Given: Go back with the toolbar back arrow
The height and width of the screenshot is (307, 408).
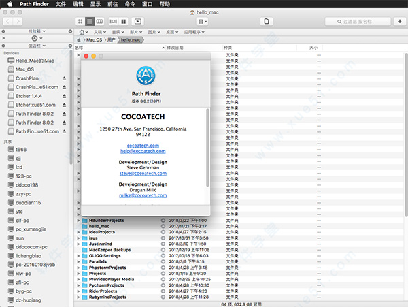Looking at the screenshot, I should (x=7, y=21).
